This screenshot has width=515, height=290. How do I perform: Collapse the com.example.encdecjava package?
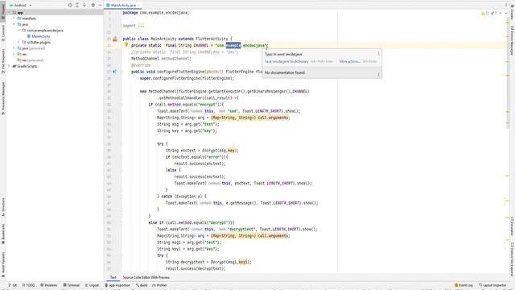[x=19, y=31]
